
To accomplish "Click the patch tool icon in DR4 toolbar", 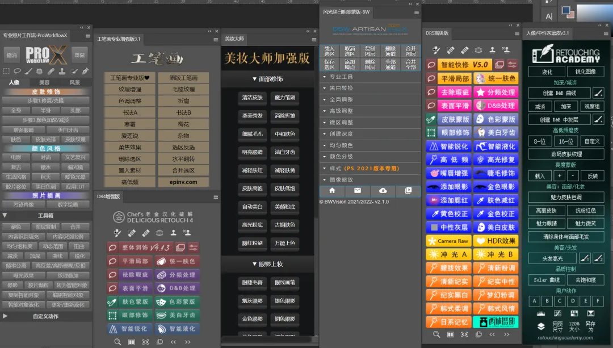I will click(x=159, y=233).
